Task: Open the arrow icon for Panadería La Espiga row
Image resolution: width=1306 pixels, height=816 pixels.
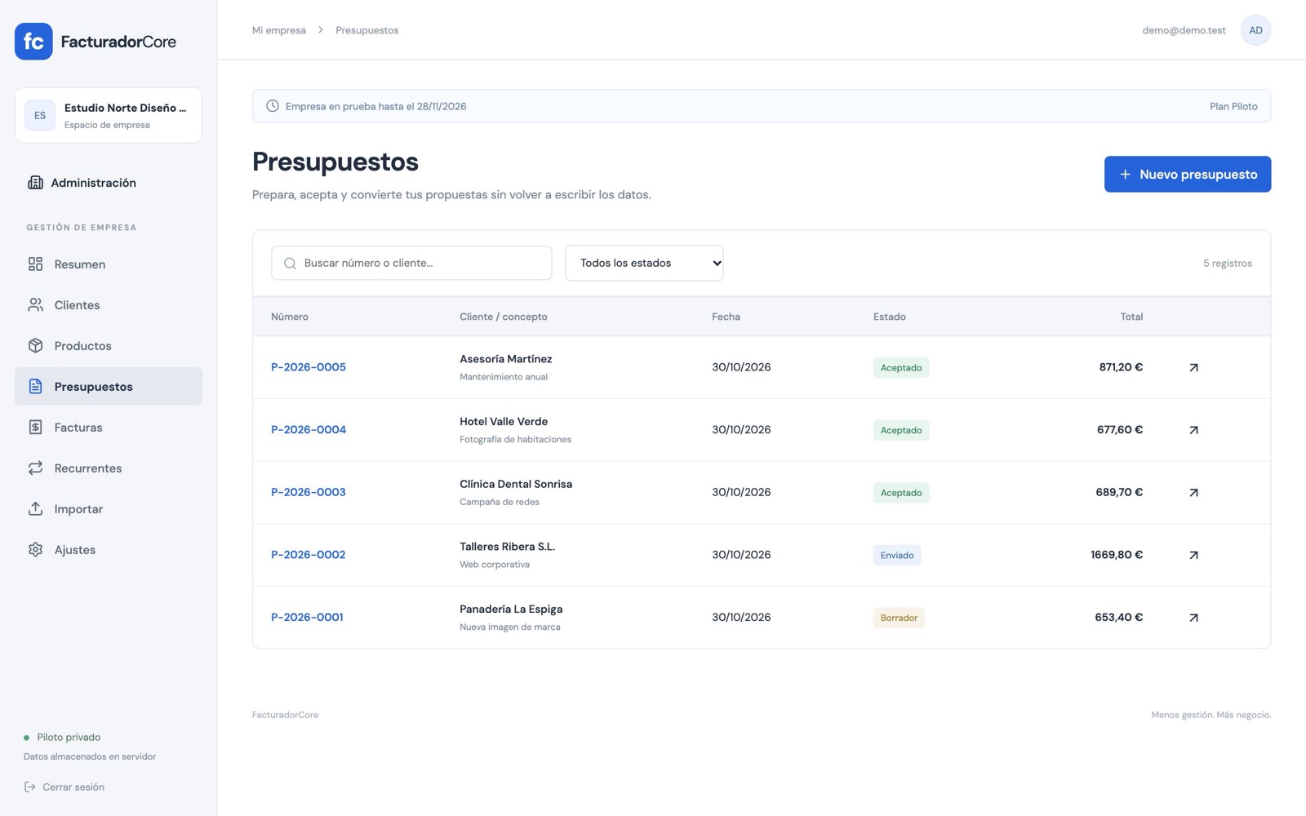Action: click(1193, 618)
